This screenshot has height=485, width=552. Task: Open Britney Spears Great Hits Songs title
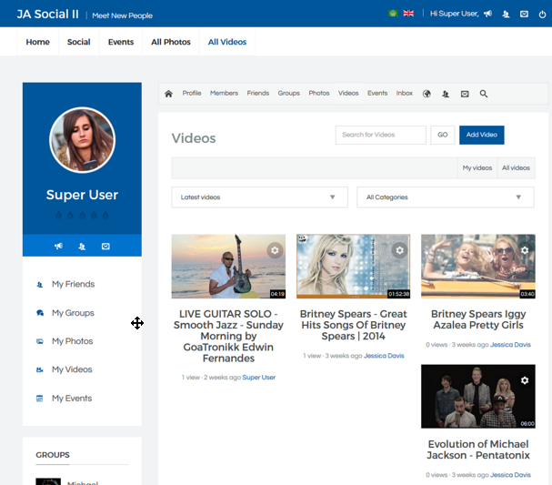(x=353, y=325)
